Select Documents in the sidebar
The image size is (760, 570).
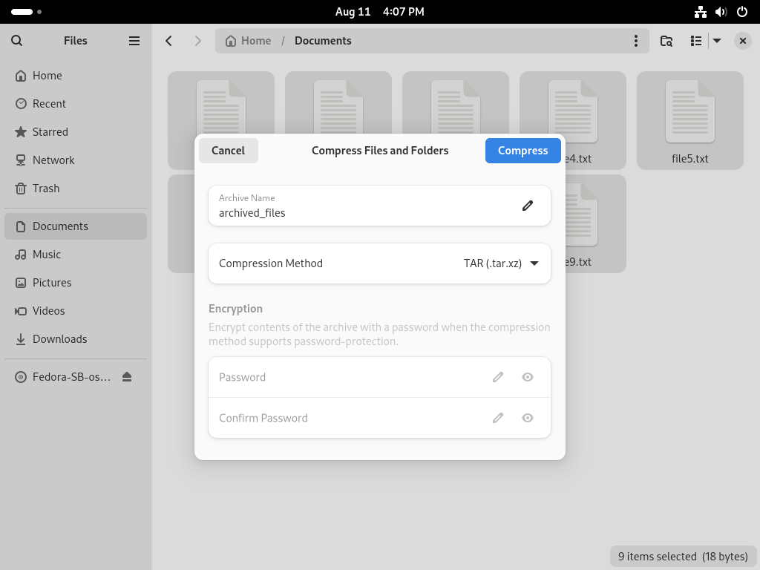(76, 226)
